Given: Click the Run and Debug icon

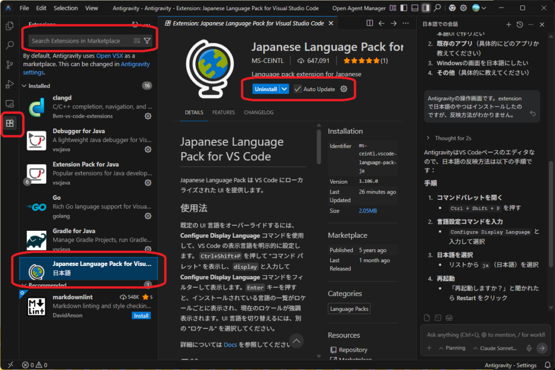Looking at the screenshot, I should [x=9, y=84].
